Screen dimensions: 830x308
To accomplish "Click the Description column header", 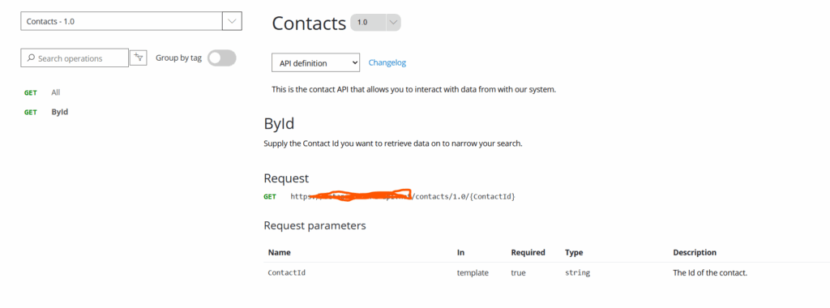I will coord(695,252).
